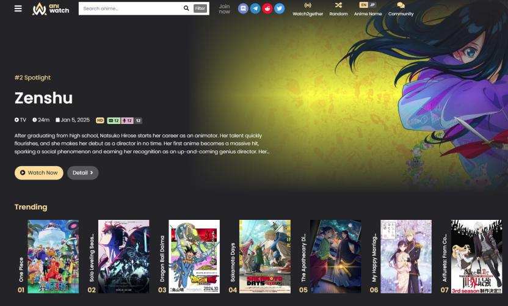The height and width of the screenshot is (306, 508).
Task: Open the Community menu
Action: click(x=401, y=9)
